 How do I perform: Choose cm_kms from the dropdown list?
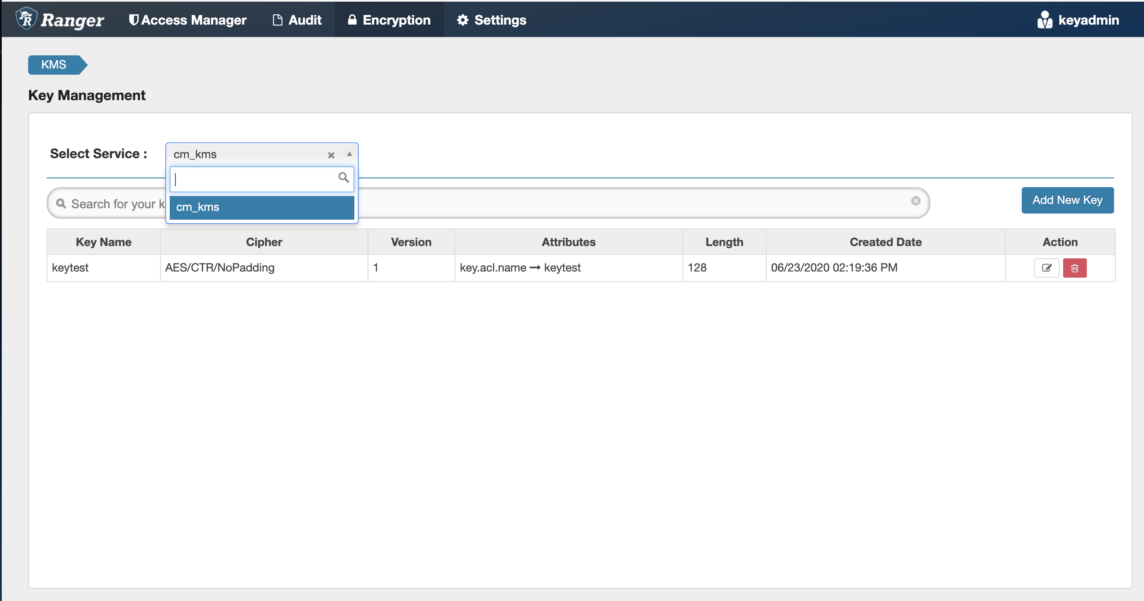point(262,207)
